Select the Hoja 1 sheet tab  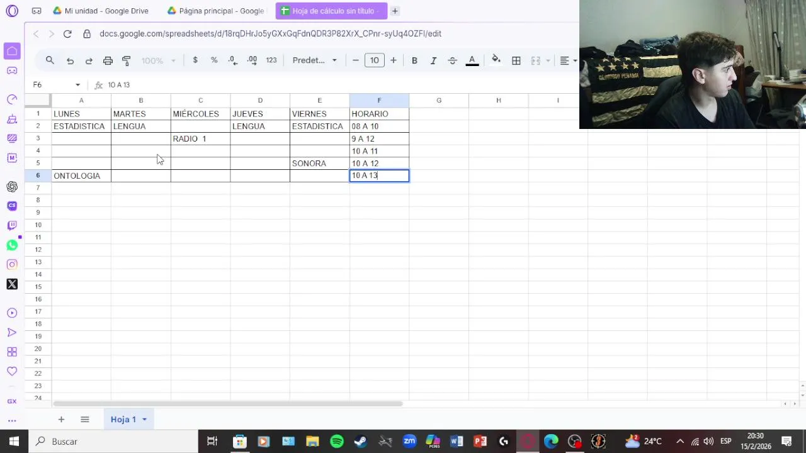pos(123,419)
